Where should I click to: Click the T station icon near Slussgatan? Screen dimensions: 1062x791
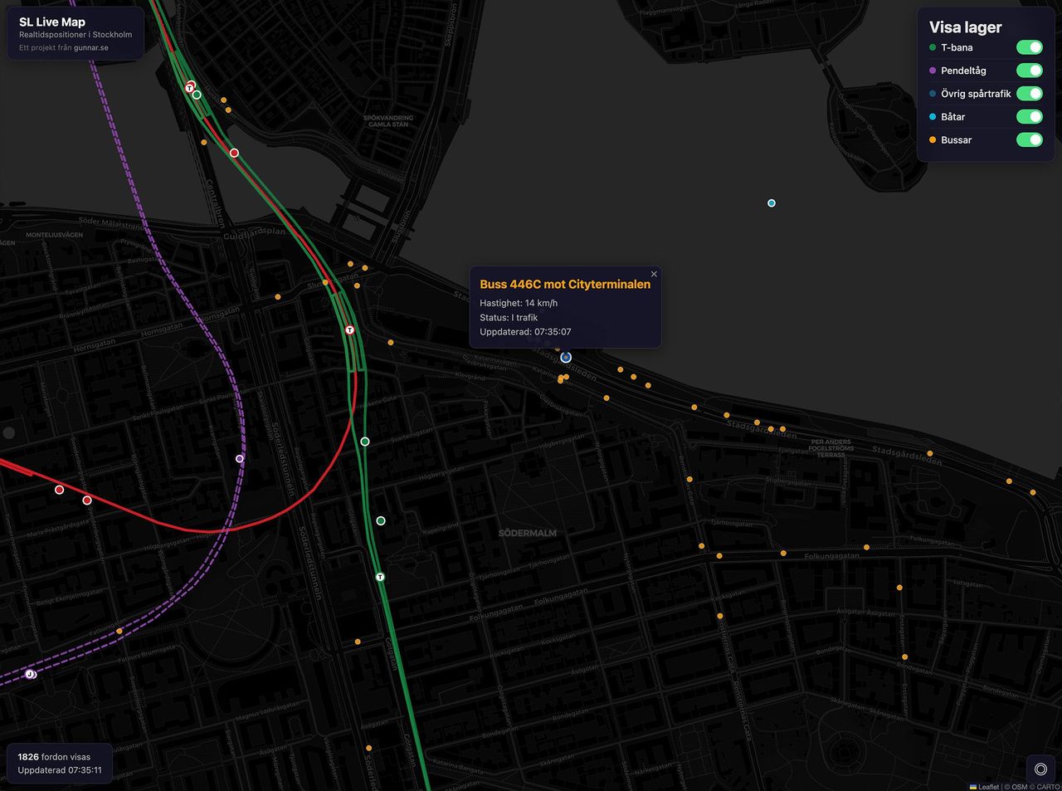tap(350, 330)
